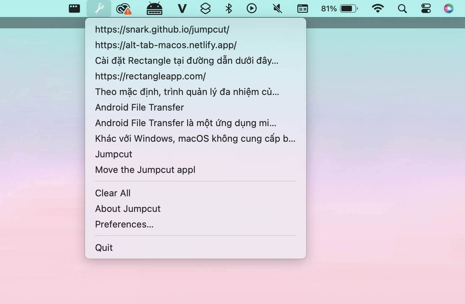
Task: Show battery status at 81%
Action: 340,9
